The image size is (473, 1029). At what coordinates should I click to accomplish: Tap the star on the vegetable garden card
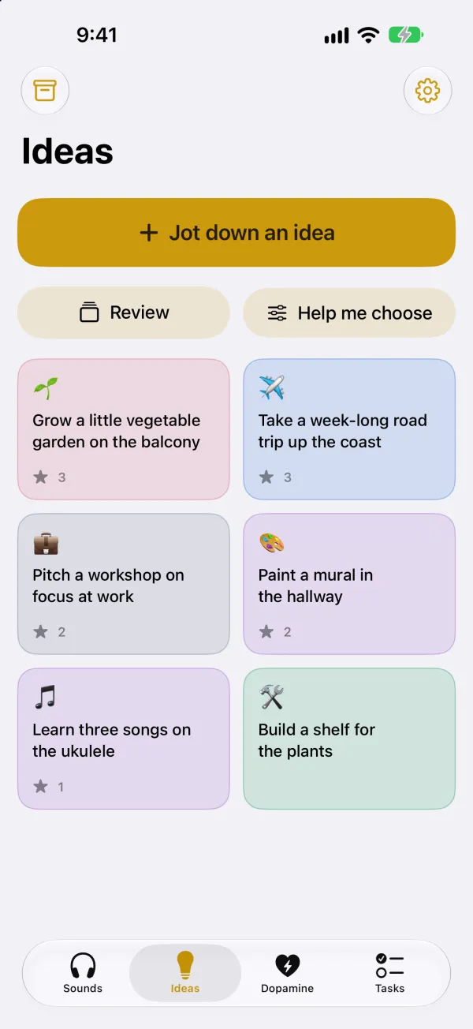41,477
